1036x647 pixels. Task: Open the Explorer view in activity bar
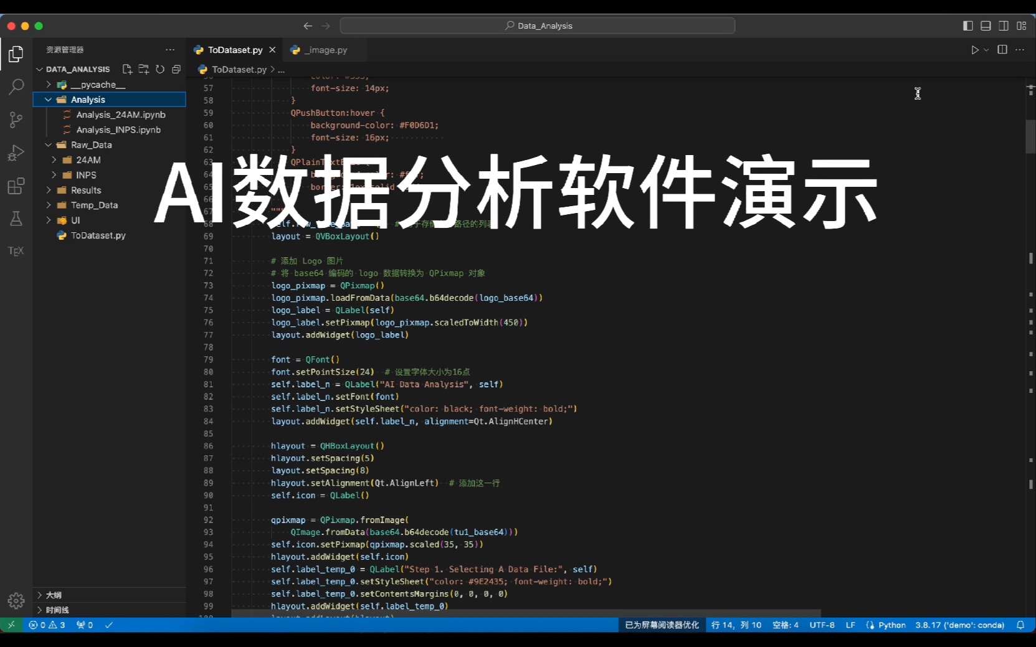(16, 54)
